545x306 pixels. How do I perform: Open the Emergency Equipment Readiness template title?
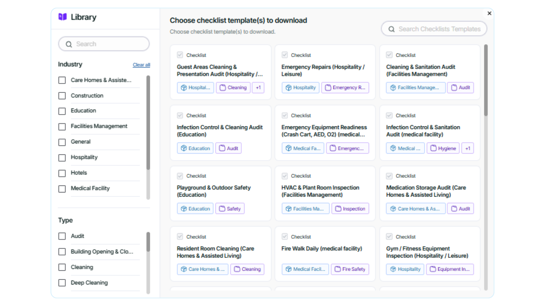pyautogui.click(x=324, y=131)
